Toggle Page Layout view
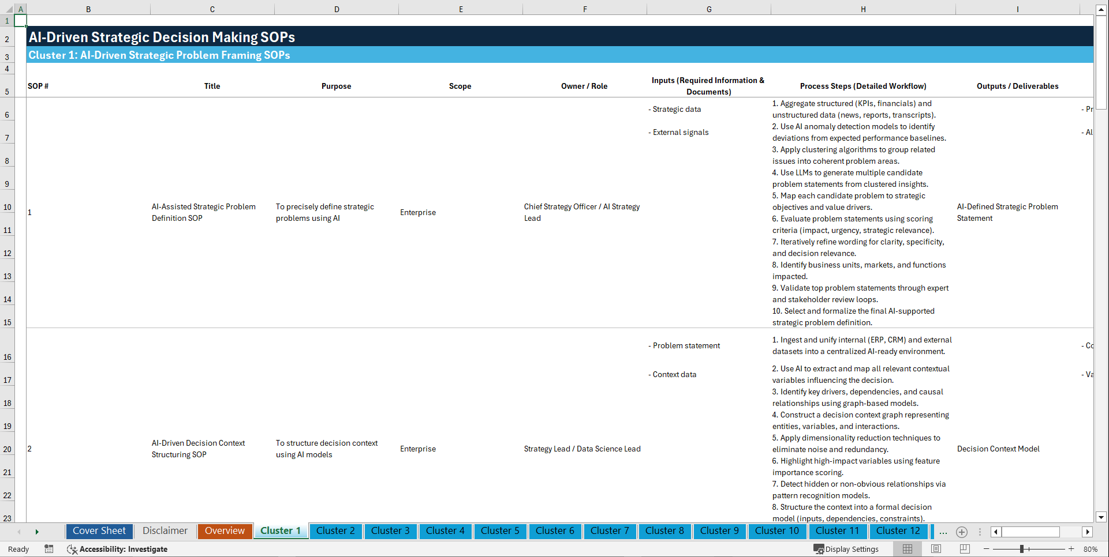This screenshot has height=557, width=1109. pyautogui.click(x=936, y=549)
